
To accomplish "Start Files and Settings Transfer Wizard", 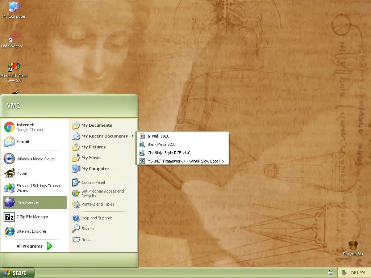I will 34,188.
